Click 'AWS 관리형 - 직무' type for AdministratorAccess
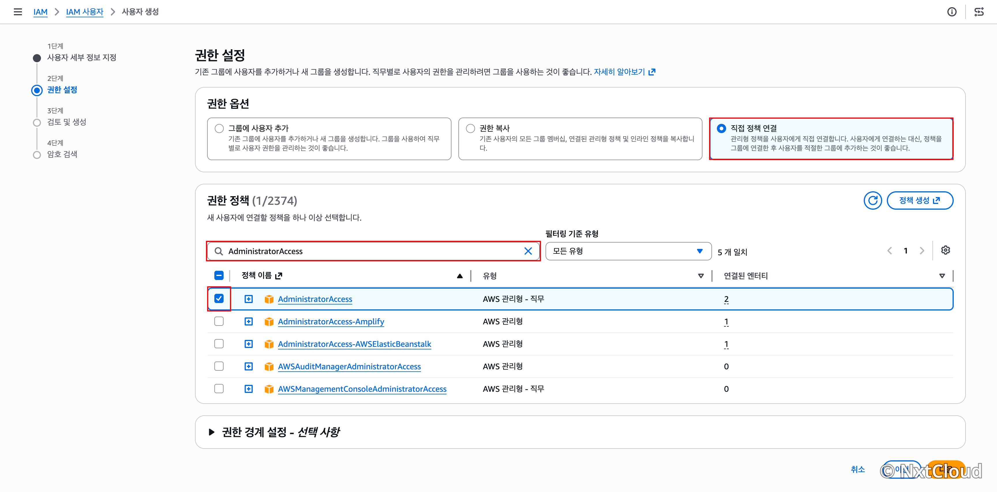997x492 pixels. [513, 299]
